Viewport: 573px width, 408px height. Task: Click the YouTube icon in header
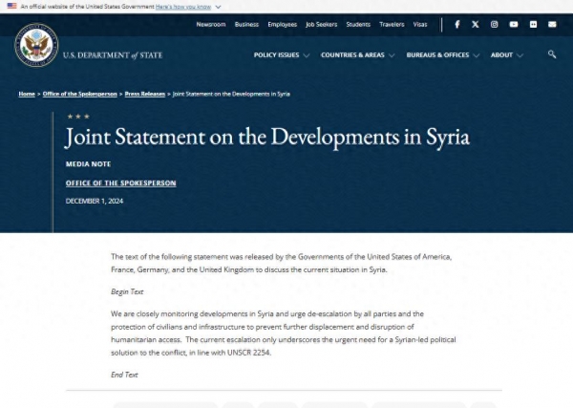[514, 24]
